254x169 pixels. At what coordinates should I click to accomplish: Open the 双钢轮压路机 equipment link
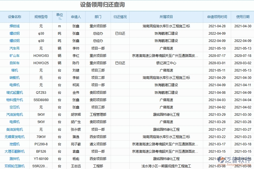coord(15,166)
